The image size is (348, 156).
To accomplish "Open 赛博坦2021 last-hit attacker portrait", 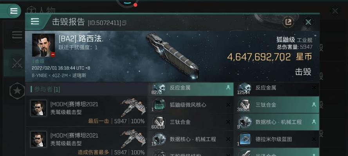I will 38,108.
